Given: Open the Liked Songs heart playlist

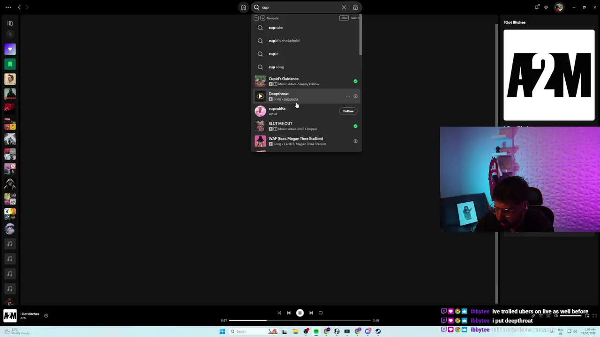Looking at the screenshot, I should click(x=10, y=49).
